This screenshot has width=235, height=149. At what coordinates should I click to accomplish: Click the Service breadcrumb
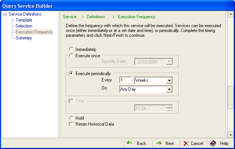(70, 17)
